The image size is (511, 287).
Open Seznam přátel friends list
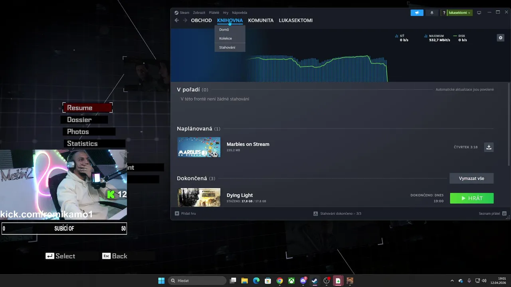[x=493, y=214]
